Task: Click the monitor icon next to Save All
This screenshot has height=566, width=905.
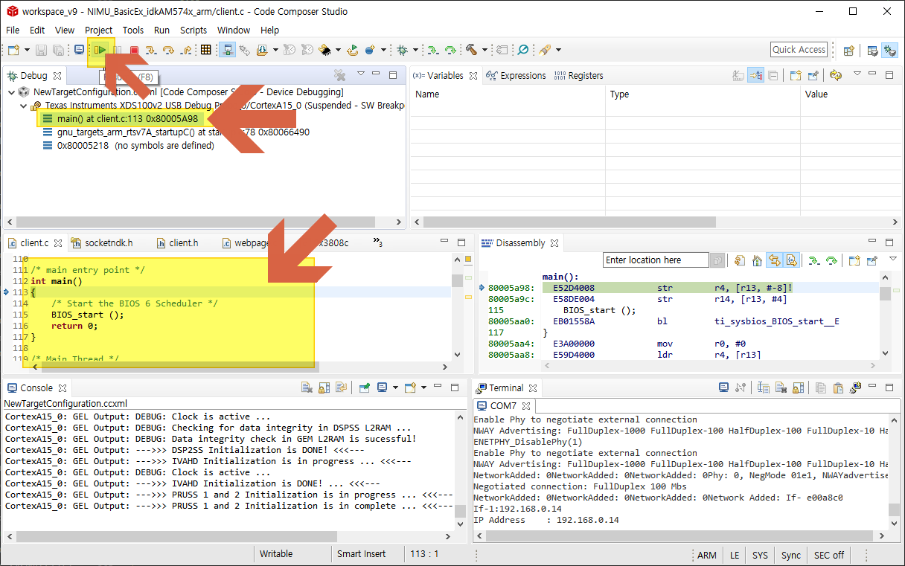Action: pos(79,50)
